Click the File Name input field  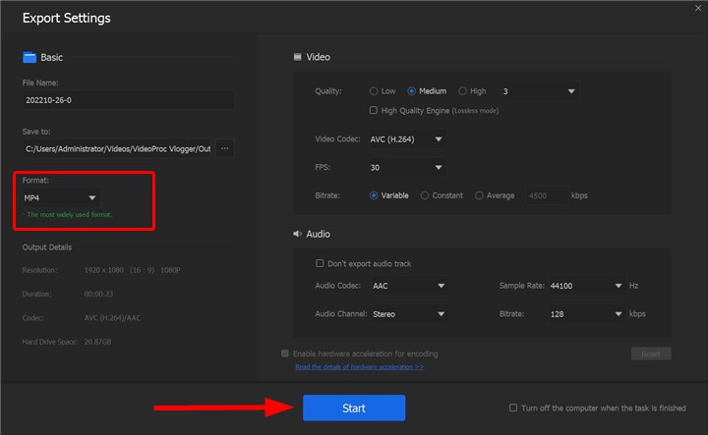tap(128, 100)
